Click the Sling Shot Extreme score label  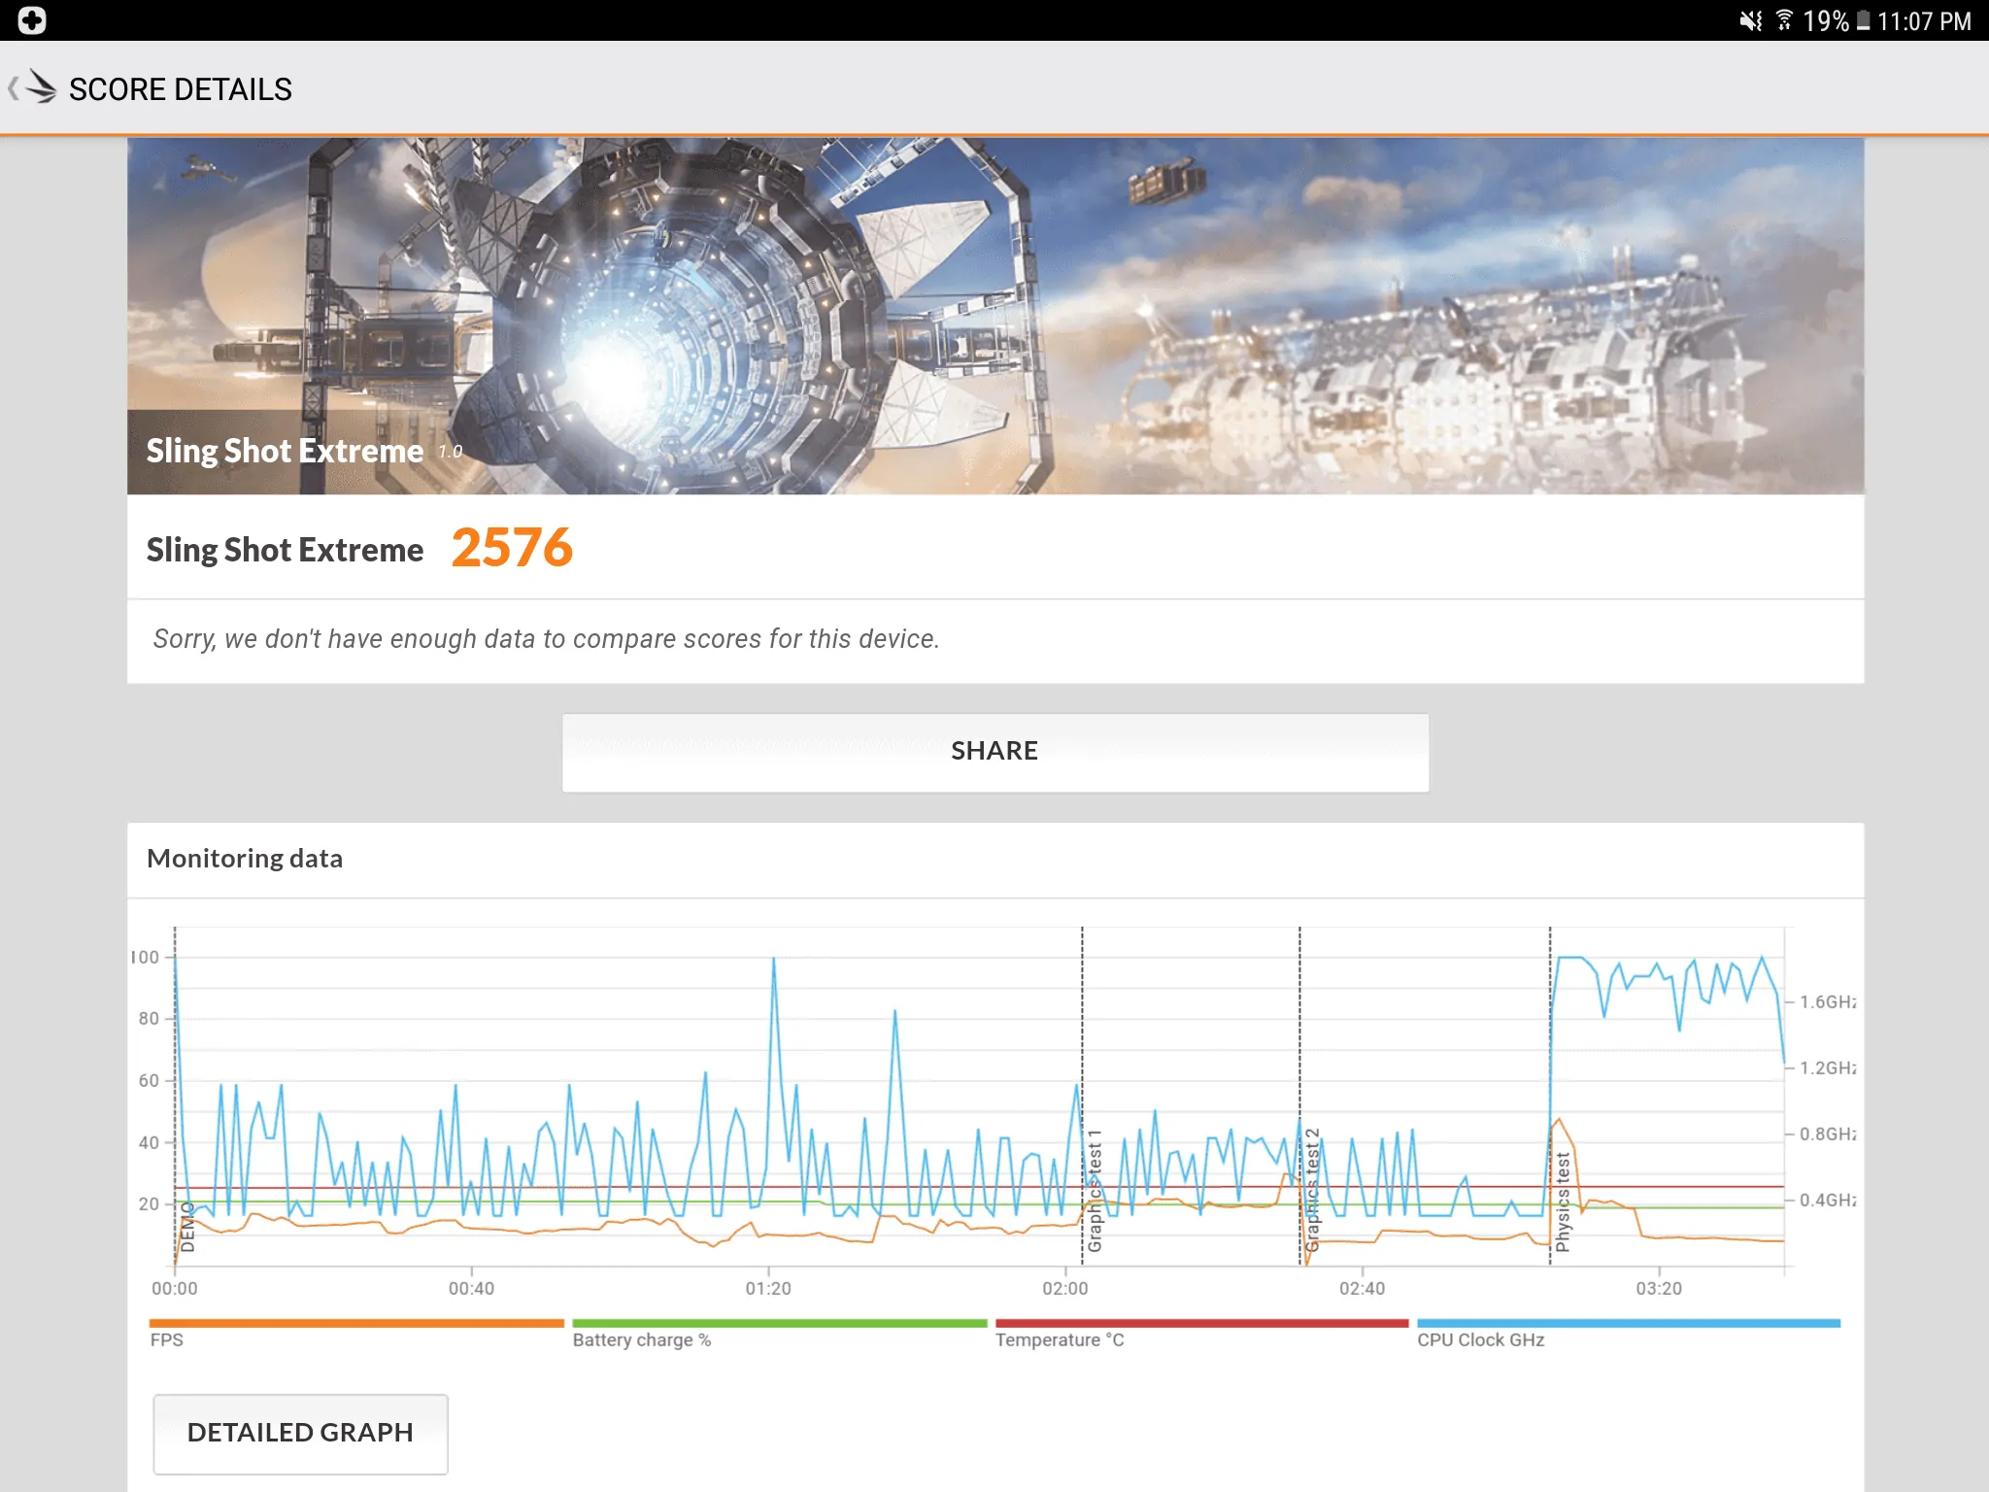click(x=285, y=550)
